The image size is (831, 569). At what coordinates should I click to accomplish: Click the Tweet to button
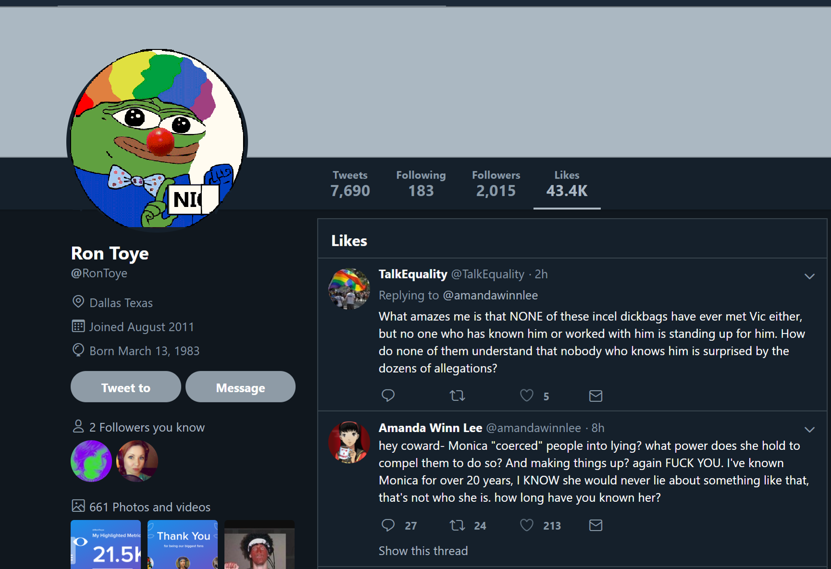(x=126, y=387)
